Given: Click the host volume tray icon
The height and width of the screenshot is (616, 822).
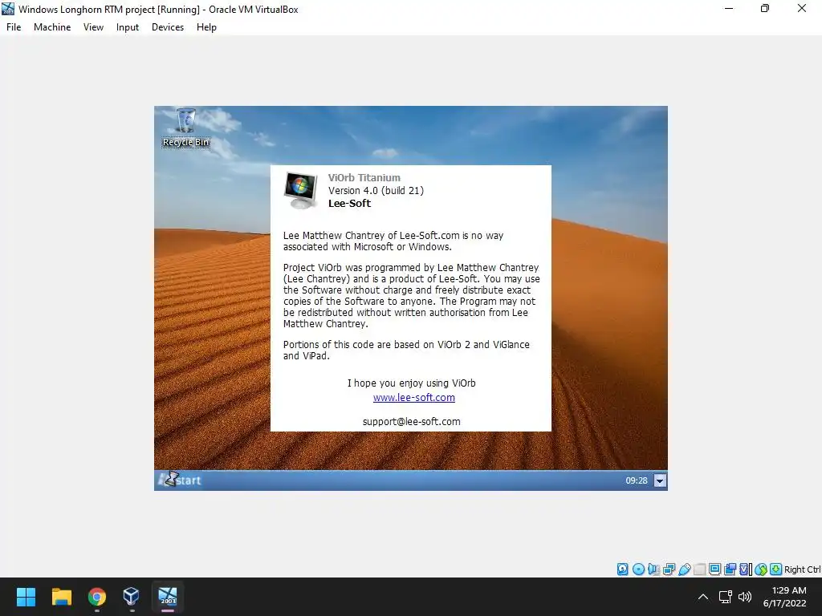Looking at the screenshot, I should 744,597.
